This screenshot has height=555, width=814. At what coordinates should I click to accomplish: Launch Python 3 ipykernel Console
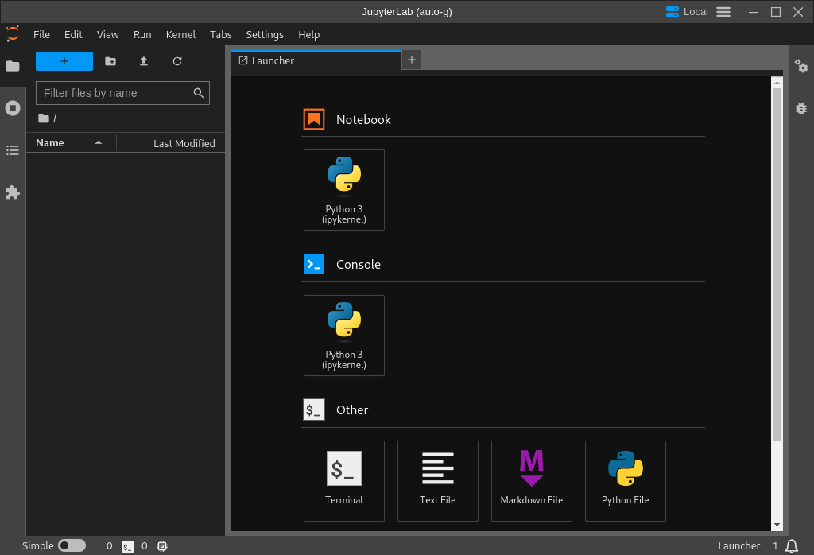(344, 336)
